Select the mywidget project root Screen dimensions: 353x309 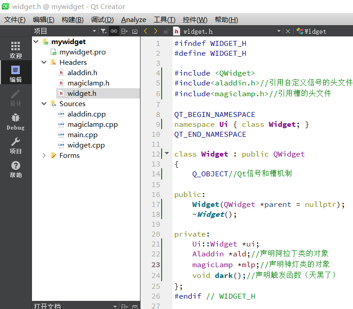[68, 42]
